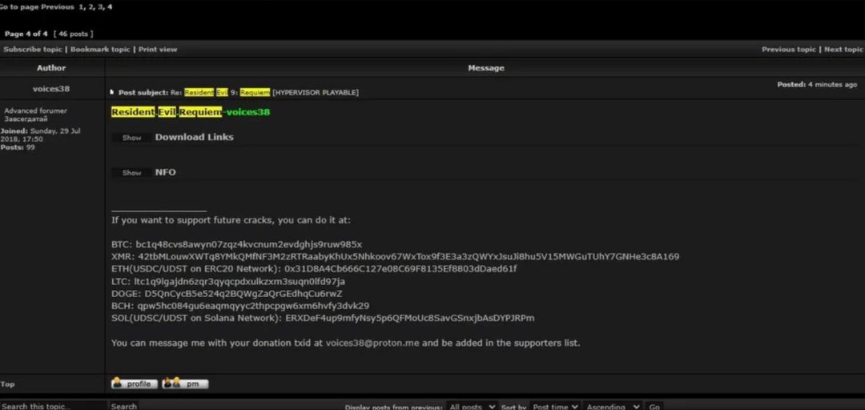This screenshot has width=865, height=410.
Task: Select the DOGE address line
Action: tap(227, 294)
